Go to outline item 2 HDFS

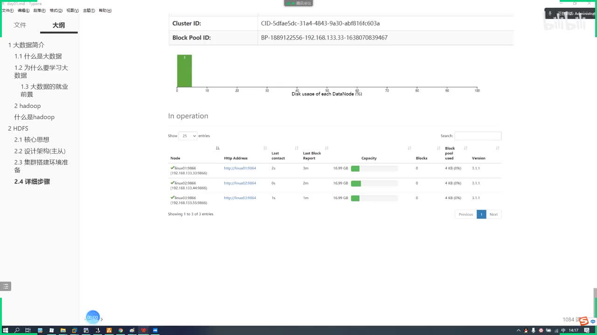[x=18, y=128]
